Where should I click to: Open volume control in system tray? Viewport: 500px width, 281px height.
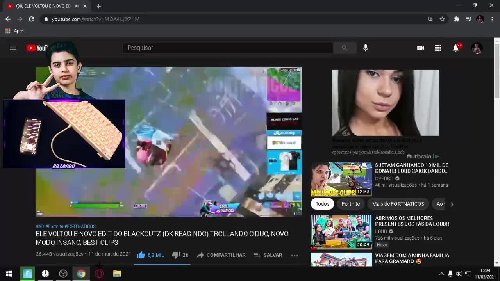point(459,274)
